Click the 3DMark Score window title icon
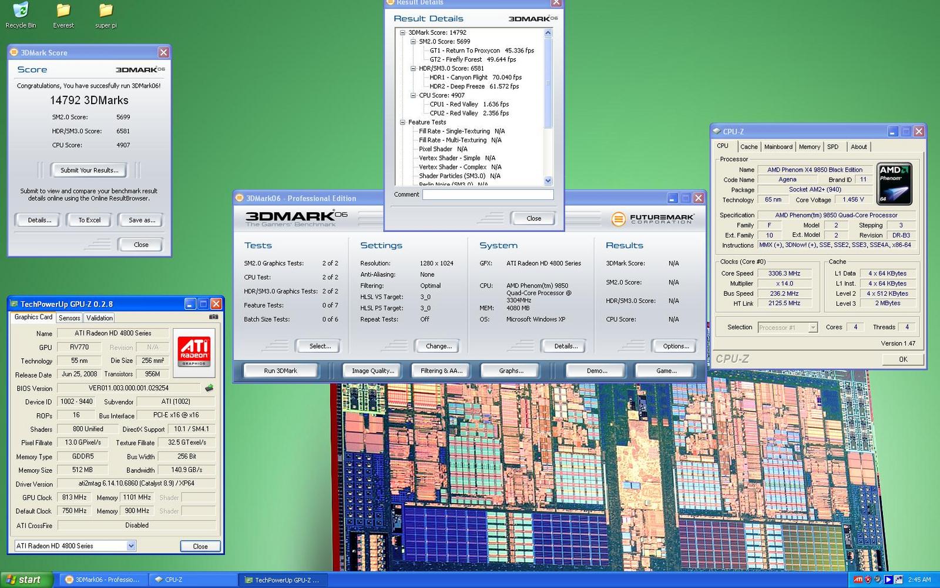 (14, 52)
